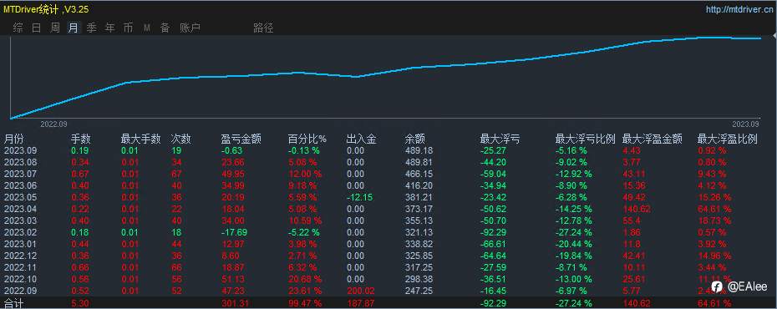
Task: Select the 2023.04 month row
Action: (388, 209)
